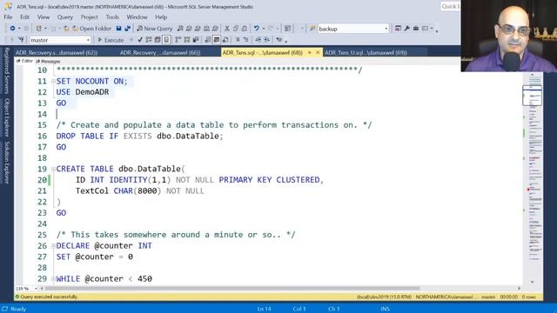557x313 pixels.
Task: Click the Find in Files icon
Action: tap(312, 29)
